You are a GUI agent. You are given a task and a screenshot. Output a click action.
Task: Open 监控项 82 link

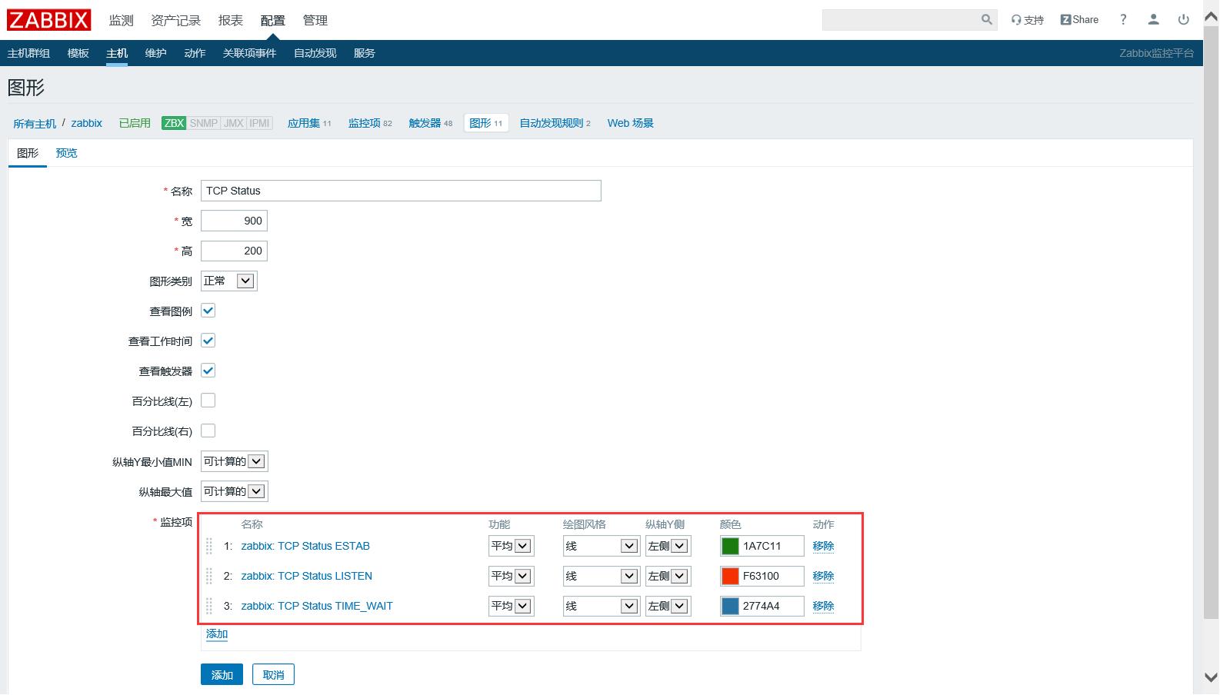pyautogui.click(x=370, y=123)
